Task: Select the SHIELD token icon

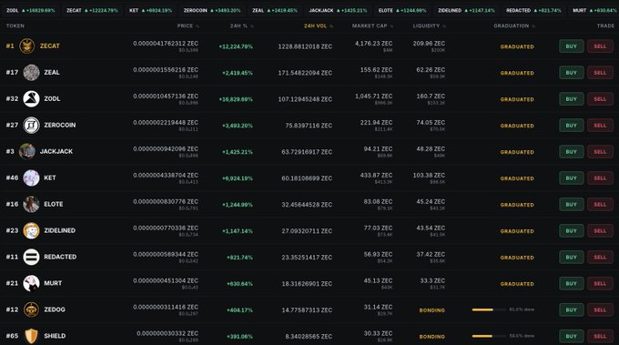Action: (x=31, y=336)
